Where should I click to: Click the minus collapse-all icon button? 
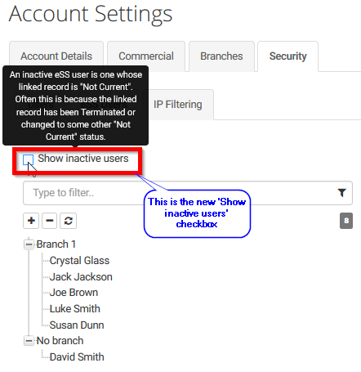point(49,221)
